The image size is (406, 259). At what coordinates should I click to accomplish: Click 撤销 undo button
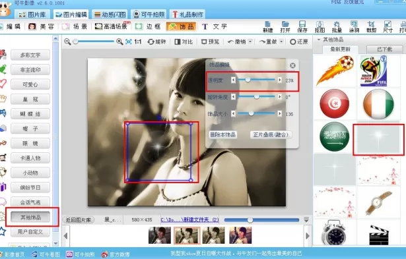pyautogui.click(x=236, y=42)
